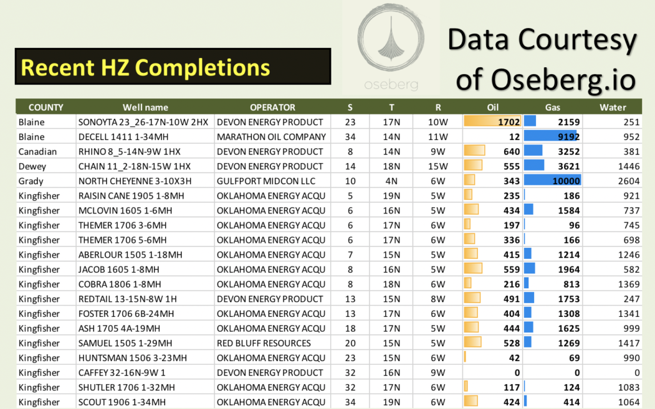Viewport: 655px width, 409px height.
Task: Select well SAMUEL 1505 1-29MH
Action: point(125,343)
